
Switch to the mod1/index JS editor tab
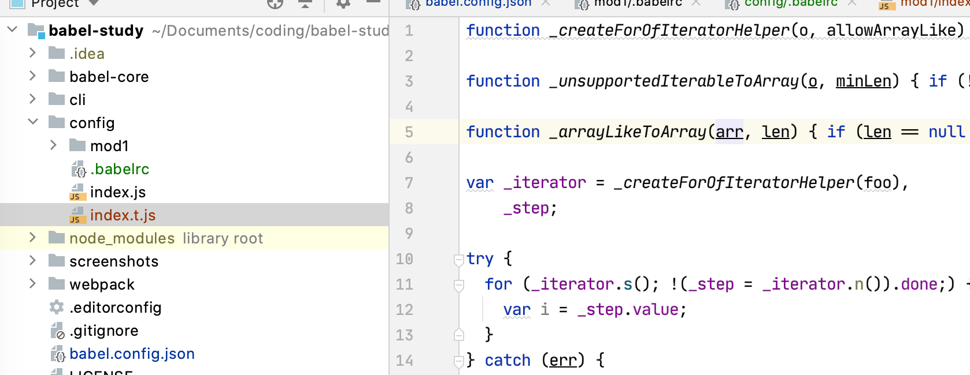pos(924,3)
